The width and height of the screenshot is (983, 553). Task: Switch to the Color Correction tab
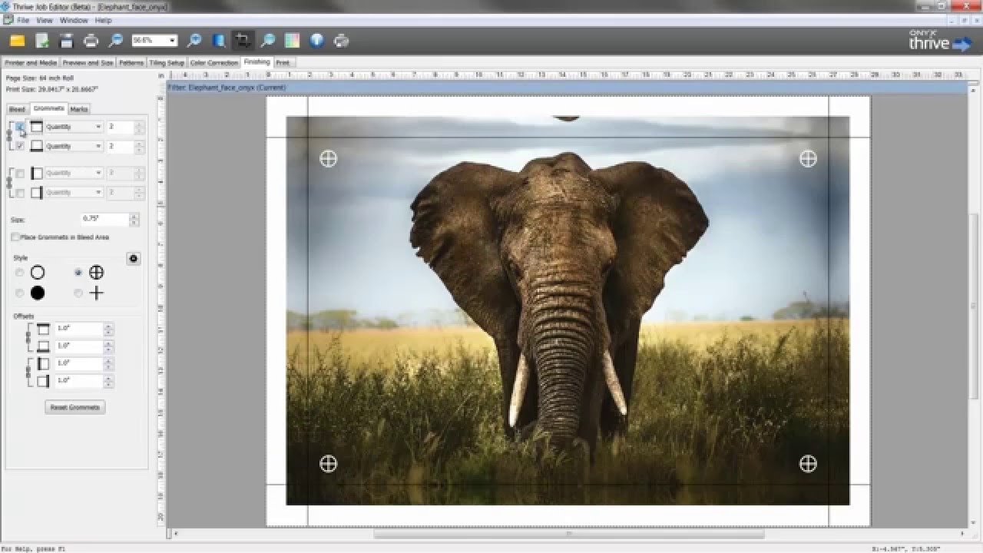(214, 63)
